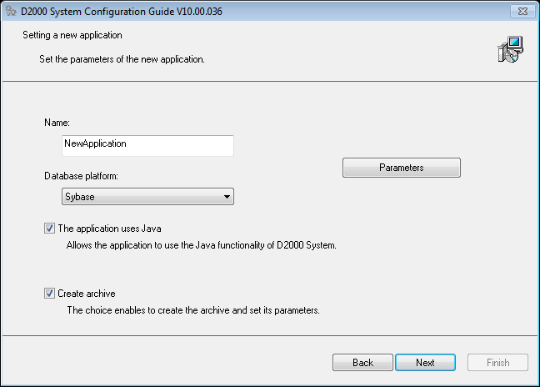The width and height of the screenshot is (540, 387).
Task: Click the greyed-out Finish button
Action: point(497,363)
